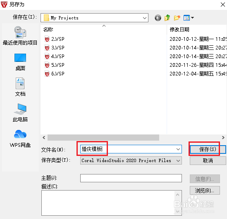This screenshot has width=227, height=219.
Task: Select the 5.VSP file icon
Action: point(47,65)
